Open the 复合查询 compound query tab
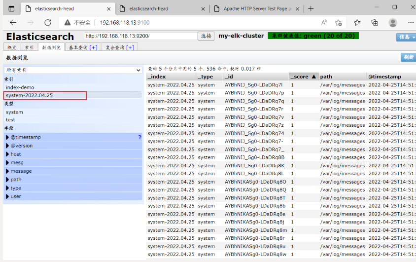 pyautogui.click(x=120, y=47)
